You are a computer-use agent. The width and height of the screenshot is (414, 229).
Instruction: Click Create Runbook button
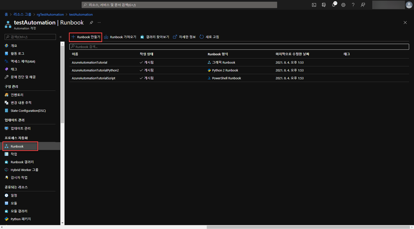coord(86,37)
